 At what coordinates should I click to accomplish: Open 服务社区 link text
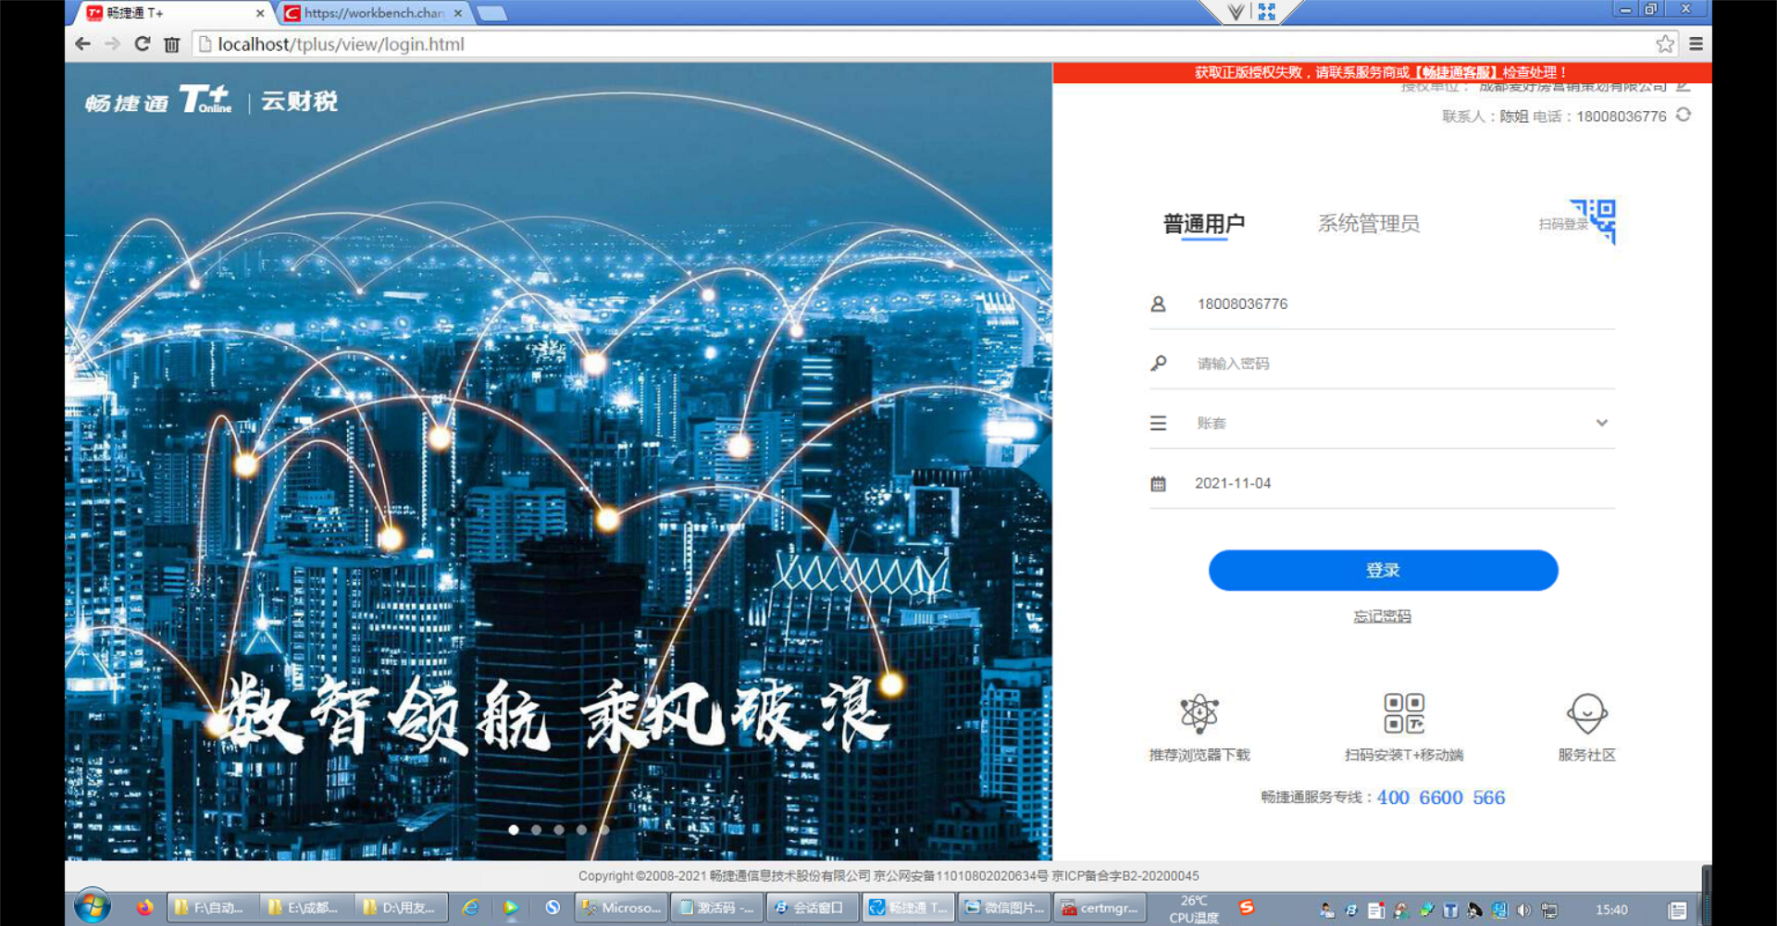[1587, 755]
